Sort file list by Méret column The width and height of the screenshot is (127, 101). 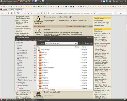[77, 47]
